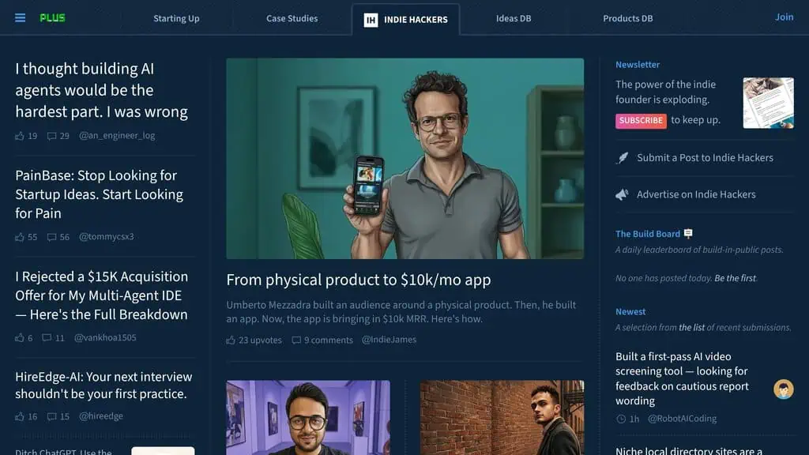Viewport: 809px width, 455px height.
Task: Open Multi-Agent IDE comments icon (11)
Action: click(47, 338)
